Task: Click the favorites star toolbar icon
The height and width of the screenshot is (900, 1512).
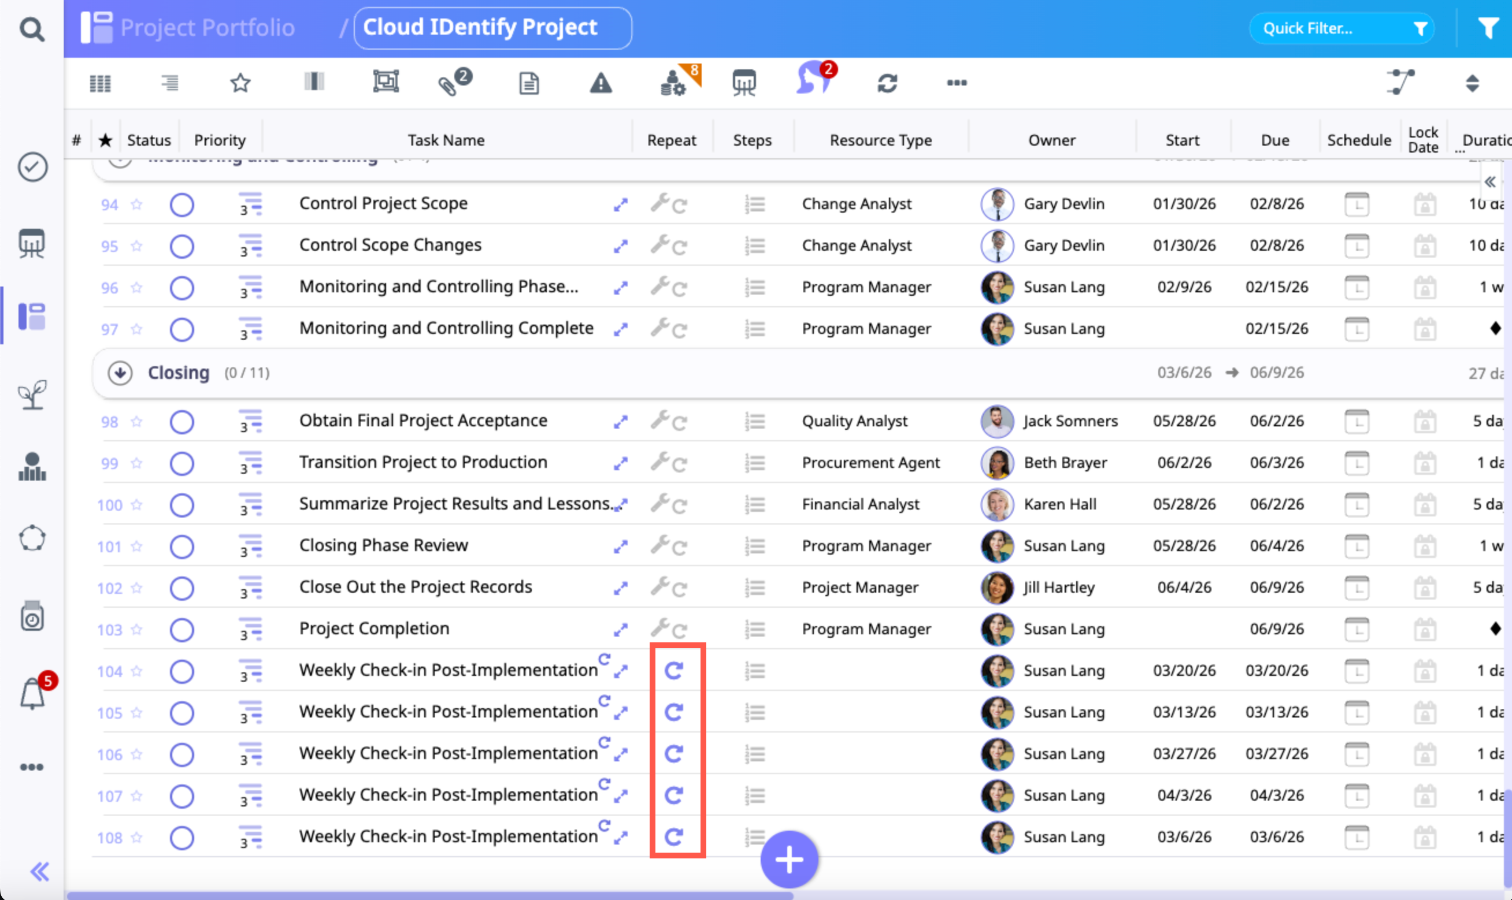Action: 240,83
